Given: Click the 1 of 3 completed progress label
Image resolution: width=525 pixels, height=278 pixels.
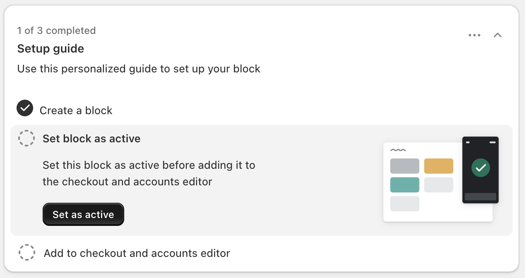Looking at the screenshot, I should pos(56,30).
